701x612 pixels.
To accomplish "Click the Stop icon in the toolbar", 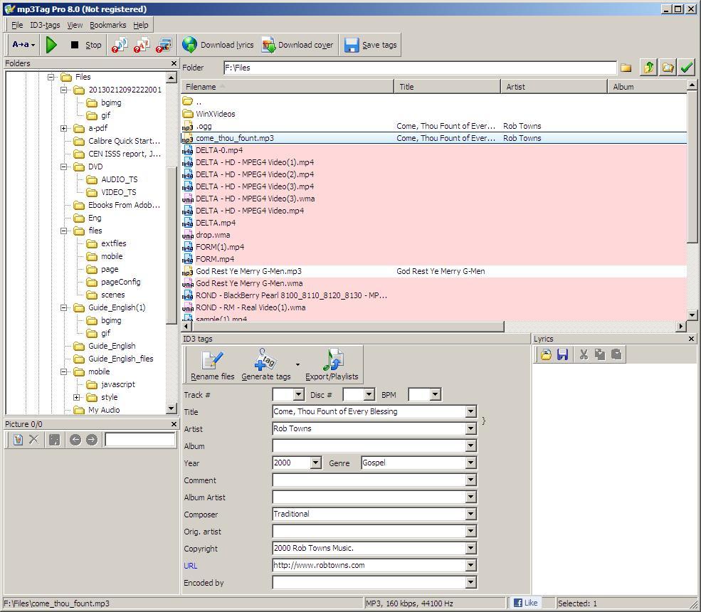I will tap(73, 44).
